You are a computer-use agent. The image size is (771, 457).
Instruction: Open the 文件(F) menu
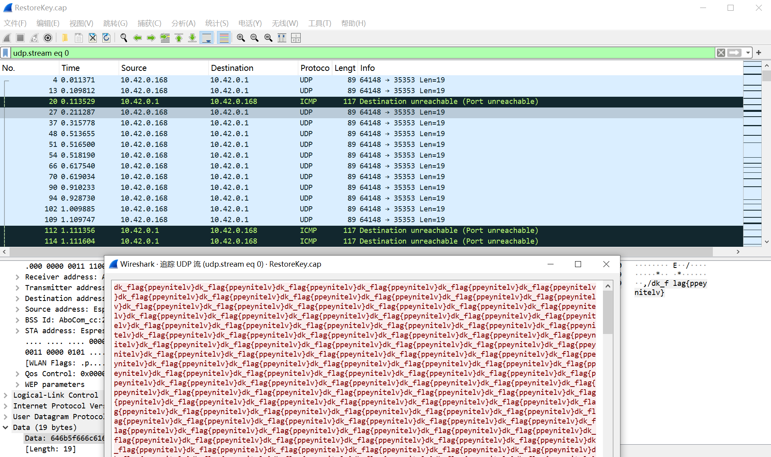(15, 23)
